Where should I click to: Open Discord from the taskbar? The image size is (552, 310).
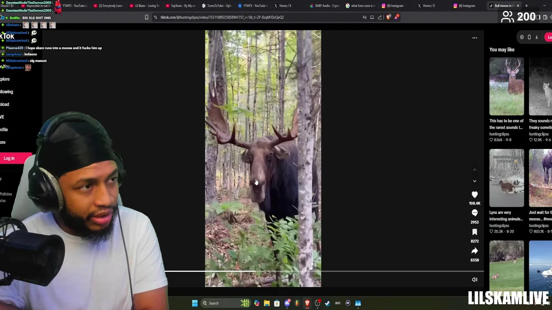[x=287, y=303]
